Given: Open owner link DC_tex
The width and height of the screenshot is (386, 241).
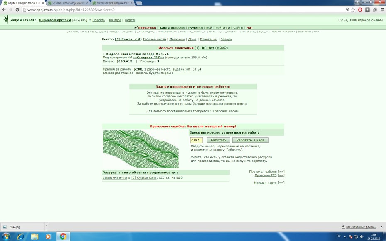Looking at the screenshot, I should pos(208,48).
